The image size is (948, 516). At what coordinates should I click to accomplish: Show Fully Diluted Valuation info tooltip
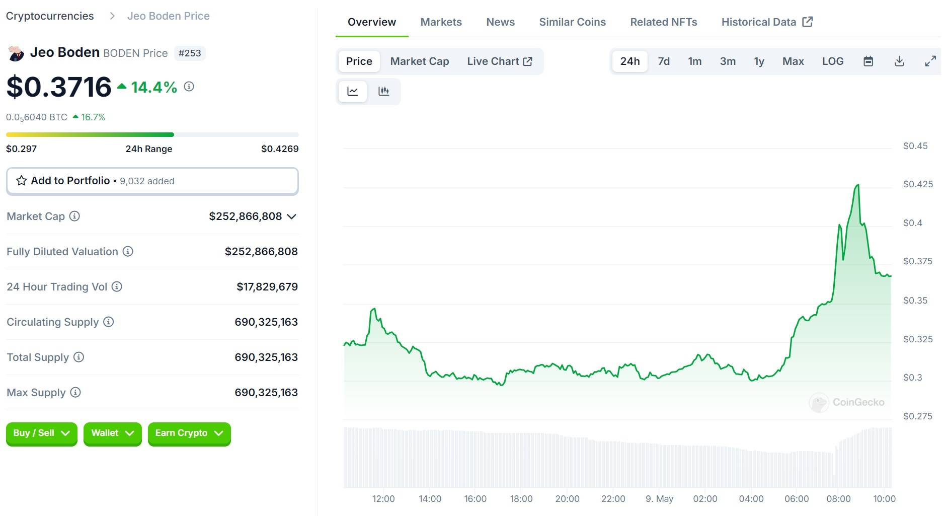click(128, 251)
